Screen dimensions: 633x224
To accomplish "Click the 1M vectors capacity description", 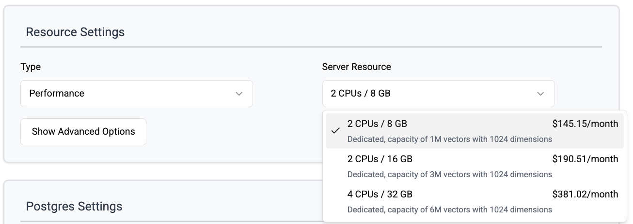I will coord(449,139).
